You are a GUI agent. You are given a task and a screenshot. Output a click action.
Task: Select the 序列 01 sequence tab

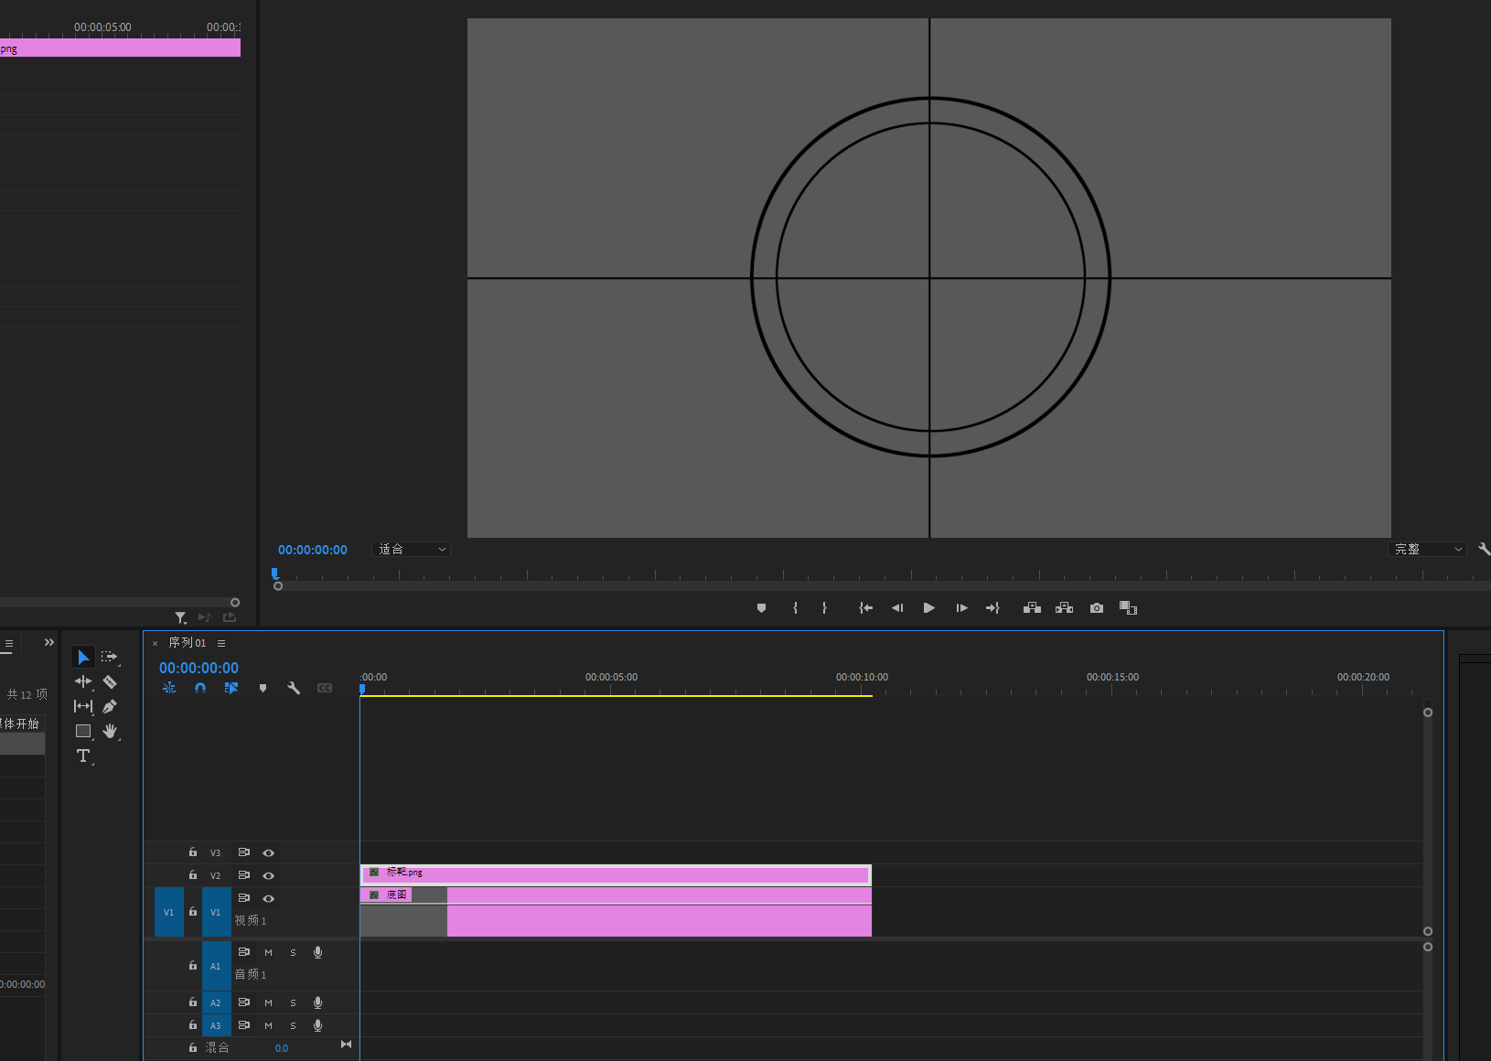[x=188, y=643]
